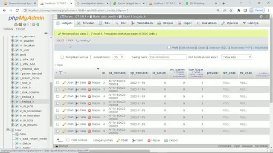This screenshot has width=273, height=153.
Task: Click Edit dikotak inline edit link
Action: click(x=187, y=48)
